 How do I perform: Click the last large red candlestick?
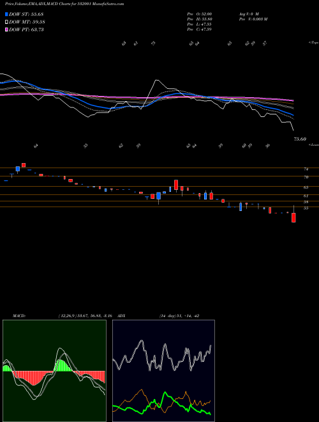point(293,217)
